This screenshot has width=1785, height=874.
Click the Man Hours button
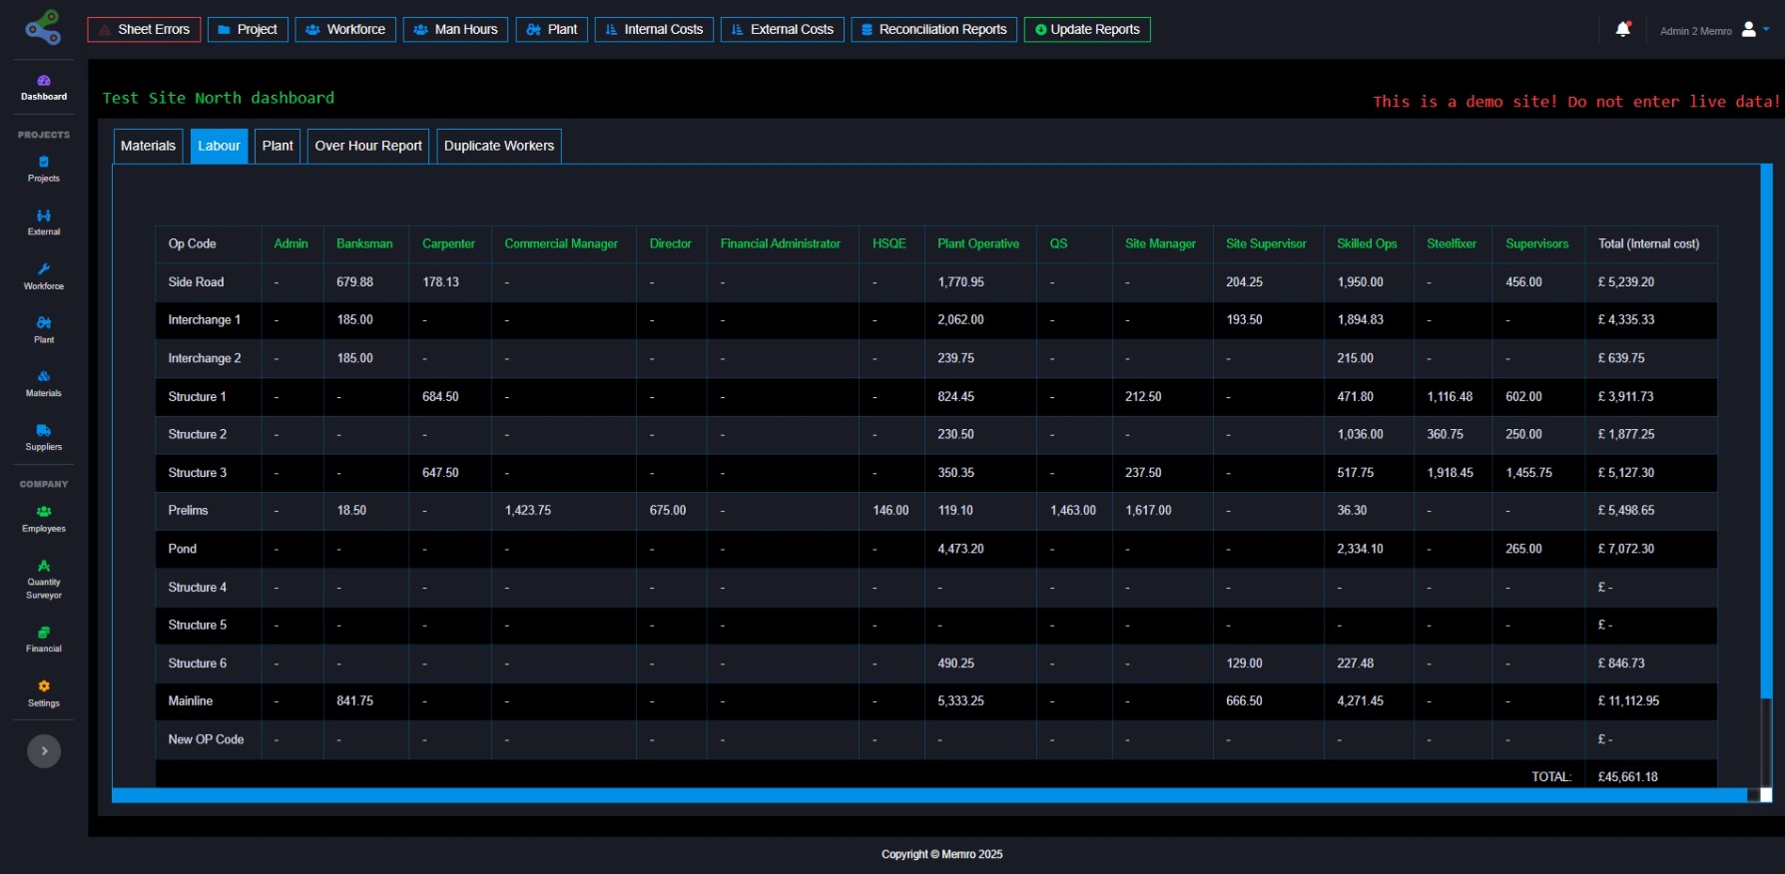455,30
